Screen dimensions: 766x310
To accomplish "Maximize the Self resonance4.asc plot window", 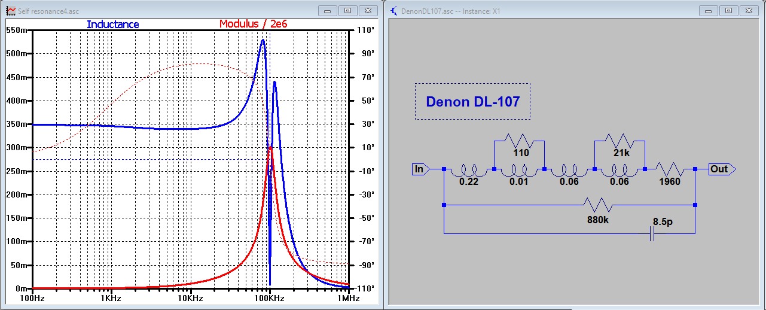I will pos(347,10).
